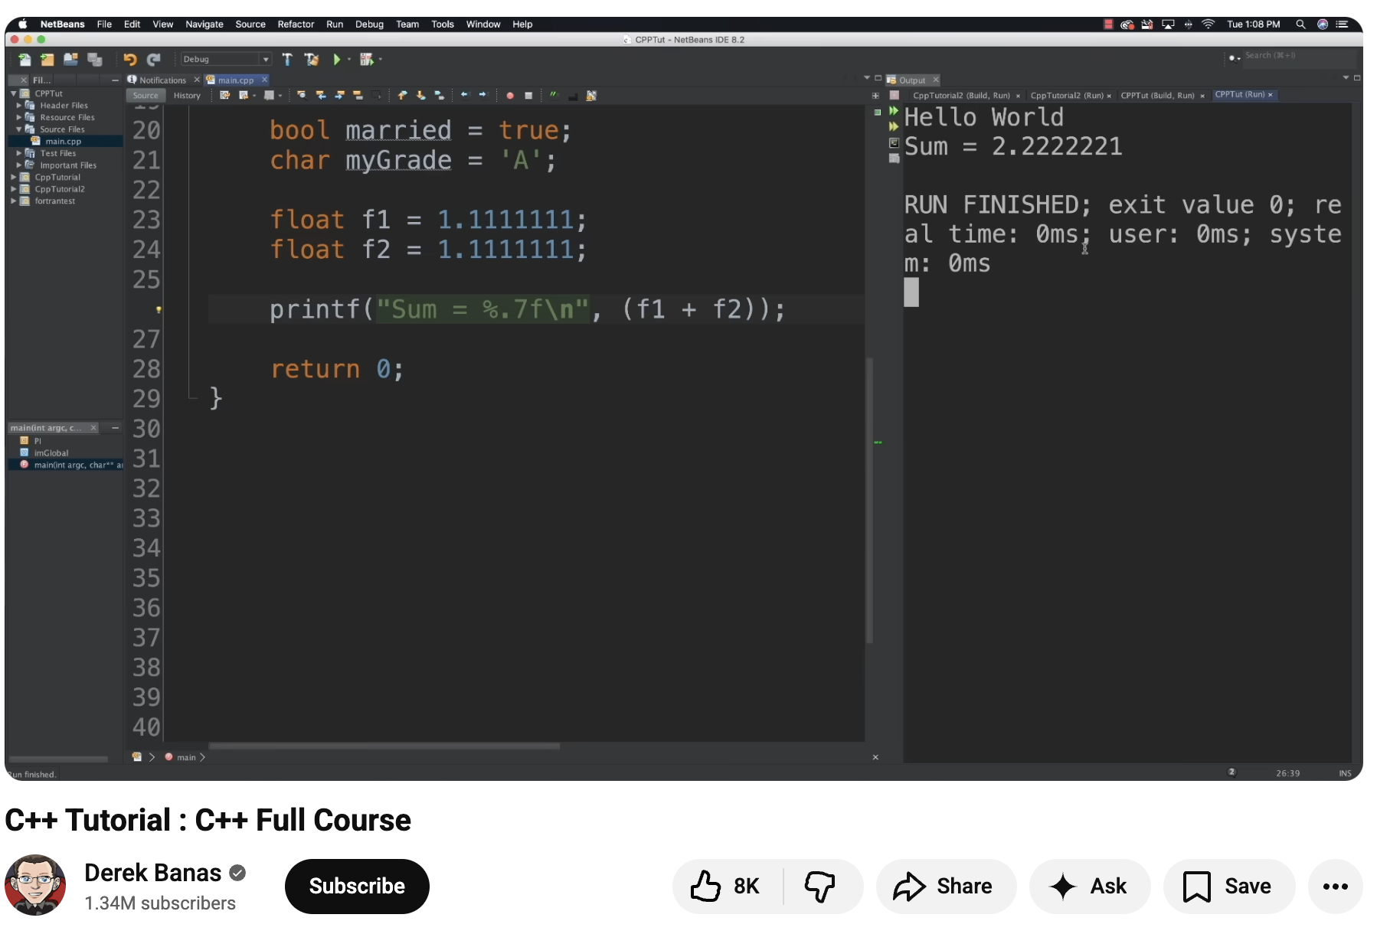Save the video with Save button
1377x934 pixels.
[1229, 887]
